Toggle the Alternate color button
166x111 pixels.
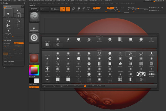pyautogui.click(x=34, y=87)
